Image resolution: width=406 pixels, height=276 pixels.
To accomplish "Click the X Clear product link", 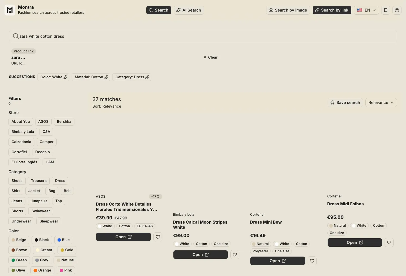I will point(210,57).
